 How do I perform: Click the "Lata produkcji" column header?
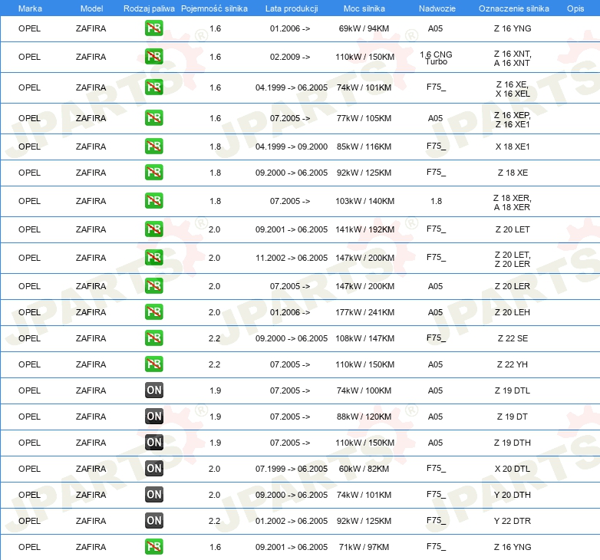point(291,8)
